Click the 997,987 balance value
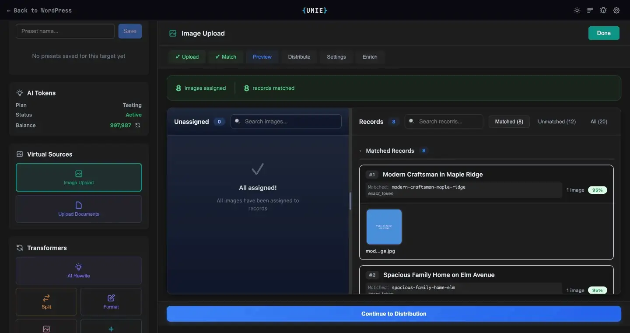This screenshot has height=333, width=630. pos(121,125)
